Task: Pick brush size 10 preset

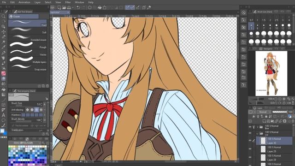Action: pos(277,26)
